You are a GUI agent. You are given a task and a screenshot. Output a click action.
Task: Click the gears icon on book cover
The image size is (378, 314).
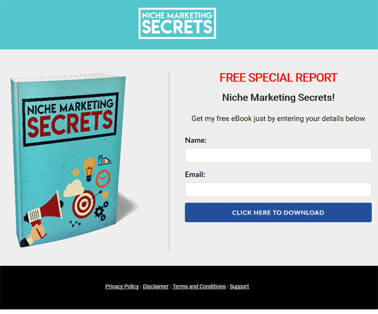point(101,211)
